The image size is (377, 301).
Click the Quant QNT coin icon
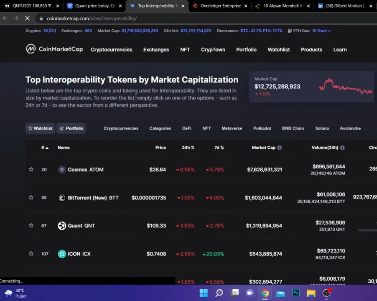point(62,225)
